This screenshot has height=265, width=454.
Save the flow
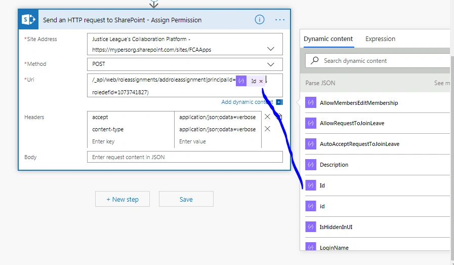pyautogui.click(x=186, y=199)
